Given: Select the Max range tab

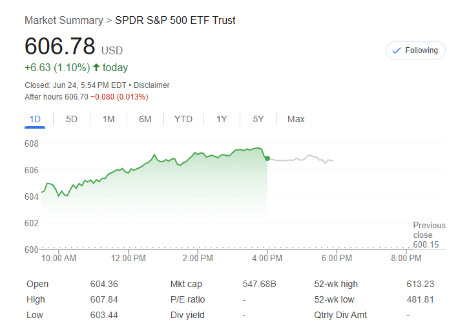Looking at the screenshot, I should 296,119.
